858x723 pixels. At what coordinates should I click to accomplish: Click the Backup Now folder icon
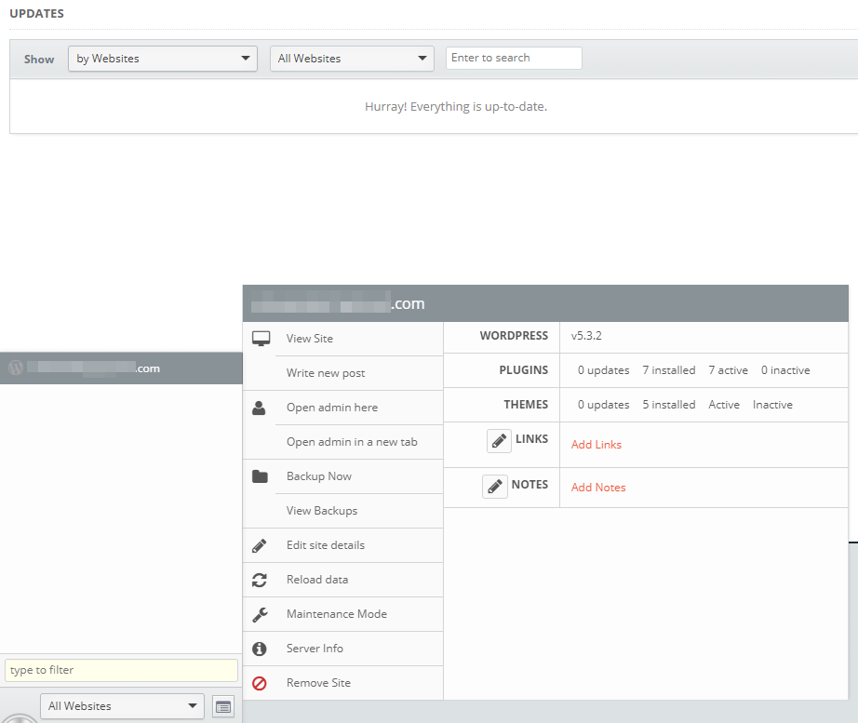point(261,475)
